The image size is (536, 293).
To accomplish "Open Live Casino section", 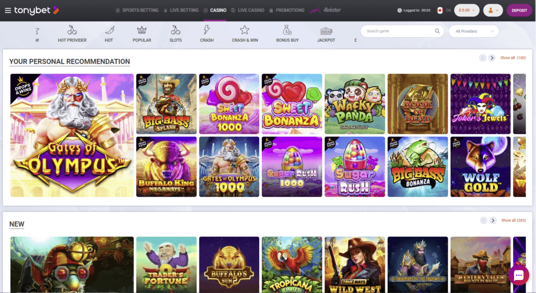I will click(x=248, y=10).
